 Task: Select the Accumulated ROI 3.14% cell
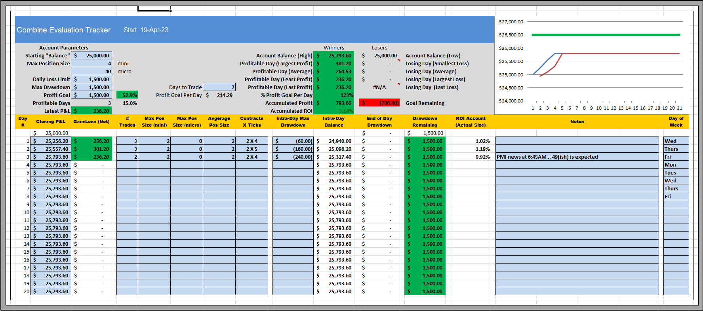click(333, 111)
